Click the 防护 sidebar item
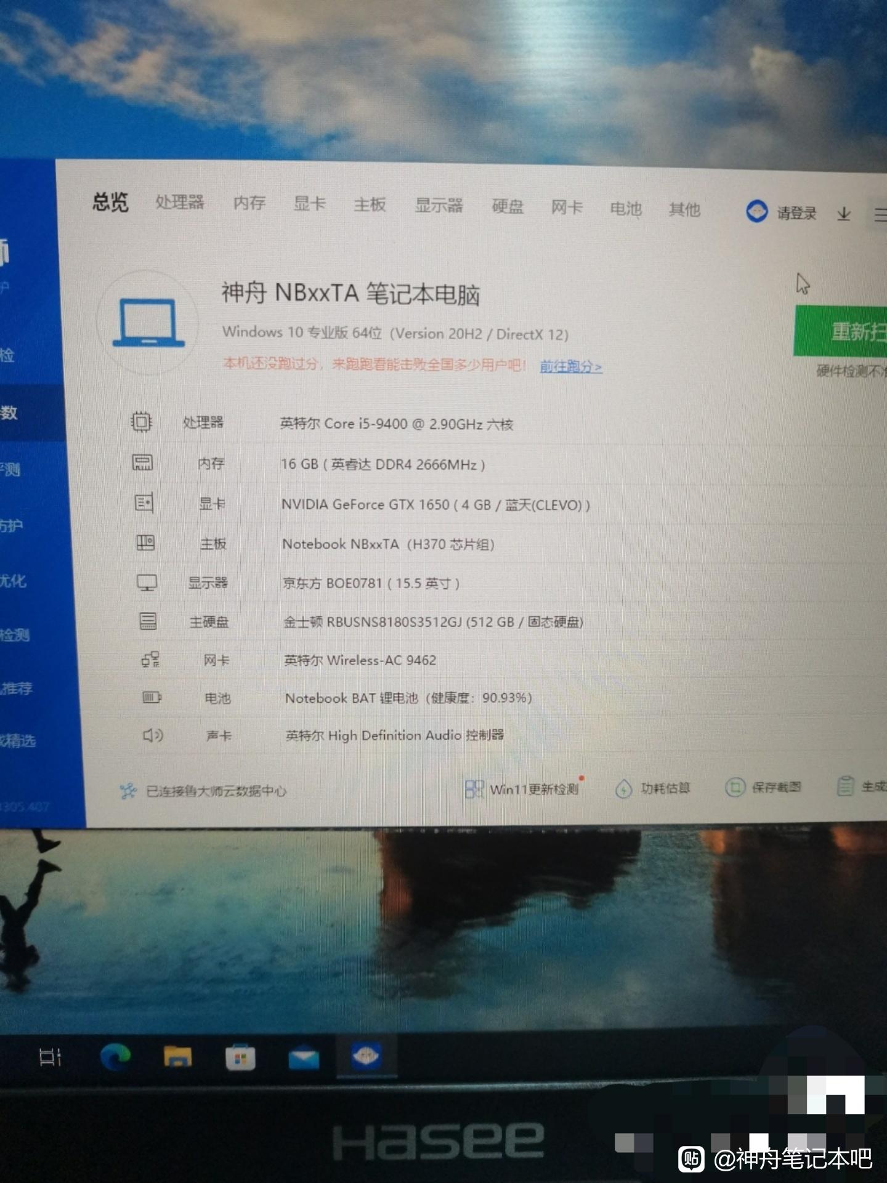 [11, 525]
